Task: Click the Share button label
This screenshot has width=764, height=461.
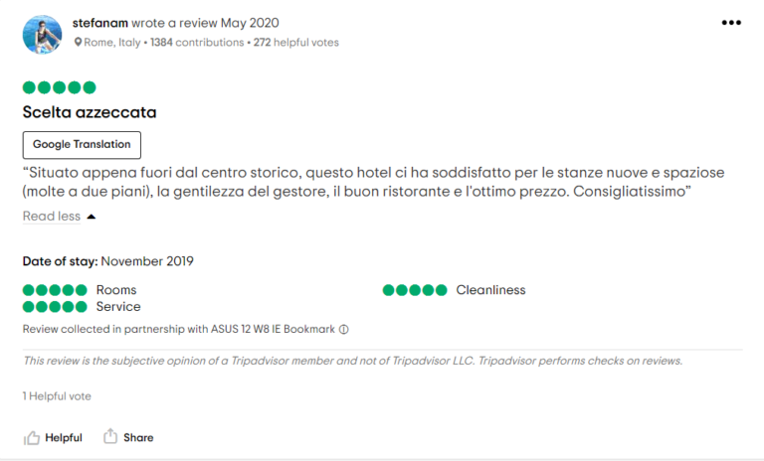Action: [138, 437]
